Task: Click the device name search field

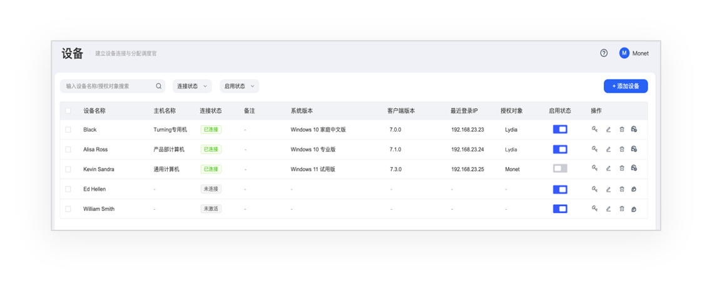Action: coord(106,86)
